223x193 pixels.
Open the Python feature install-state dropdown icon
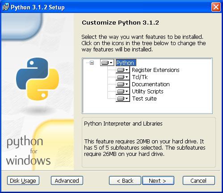[x=107, y=63]
